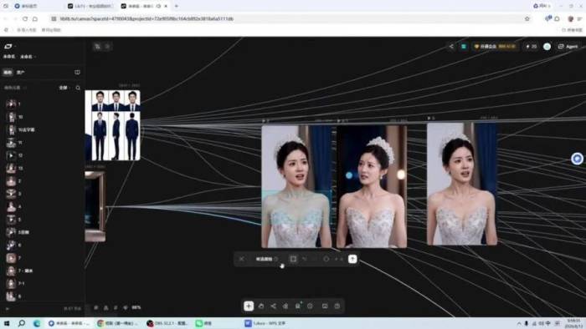Click the credits counter showing 20

tap(531, 47)
